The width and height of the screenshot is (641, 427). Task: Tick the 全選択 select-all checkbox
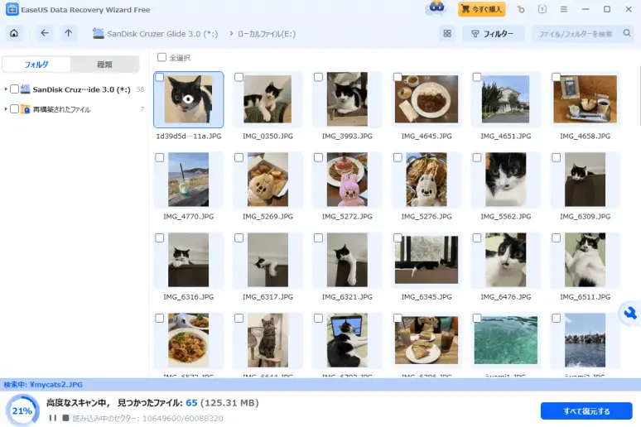(161, 57)
